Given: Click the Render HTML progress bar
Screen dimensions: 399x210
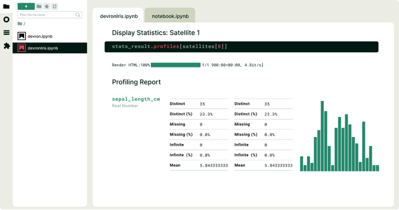Looking at the screenshot, I should [x=176, y=65].
